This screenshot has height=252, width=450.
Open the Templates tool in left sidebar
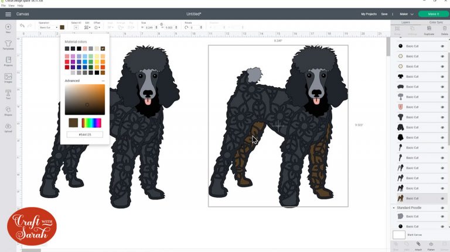pos(8,44)
